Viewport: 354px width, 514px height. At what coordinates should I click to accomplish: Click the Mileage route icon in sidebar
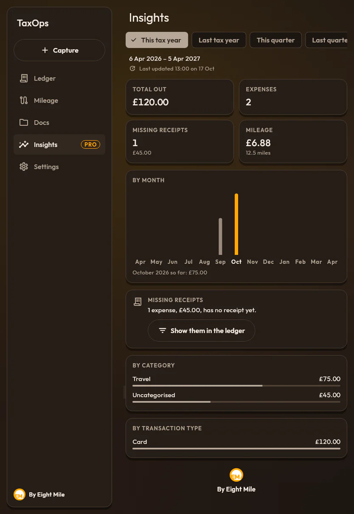[x=24, y=100]
